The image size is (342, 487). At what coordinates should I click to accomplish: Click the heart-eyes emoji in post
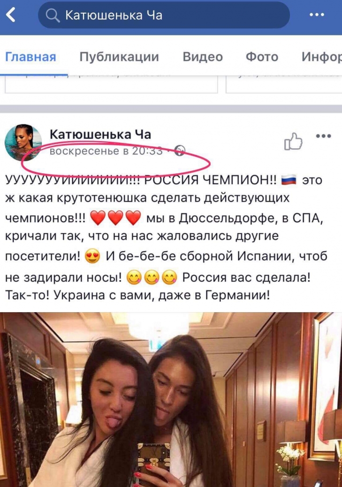tap(92, 256)
